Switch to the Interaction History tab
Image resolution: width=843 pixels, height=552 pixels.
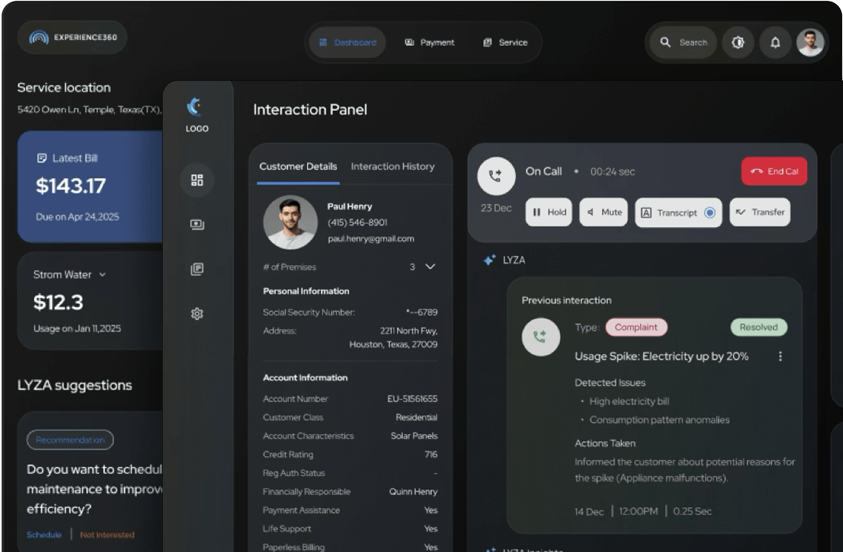392,166
